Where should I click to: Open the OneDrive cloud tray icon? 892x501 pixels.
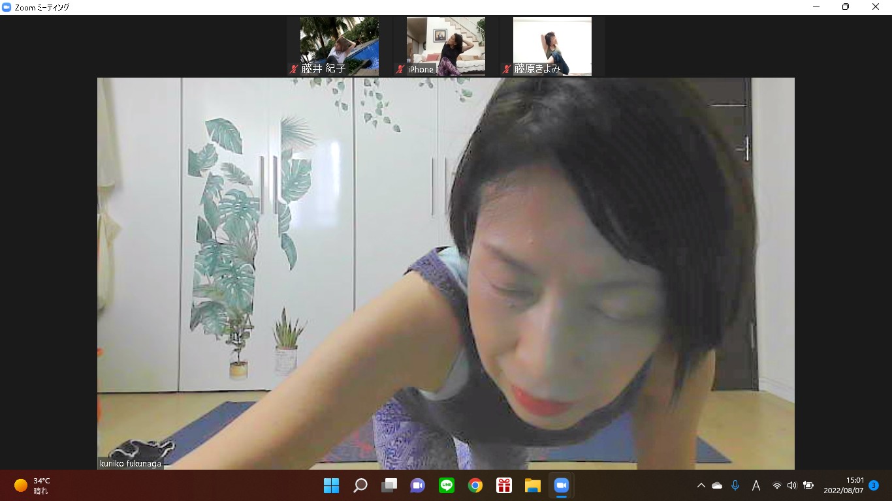coord(717,485)
